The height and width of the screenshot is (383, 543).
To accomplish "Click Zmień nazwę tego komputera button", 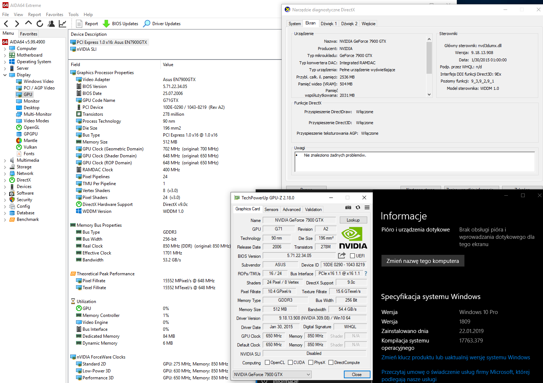I will point(423,261).
